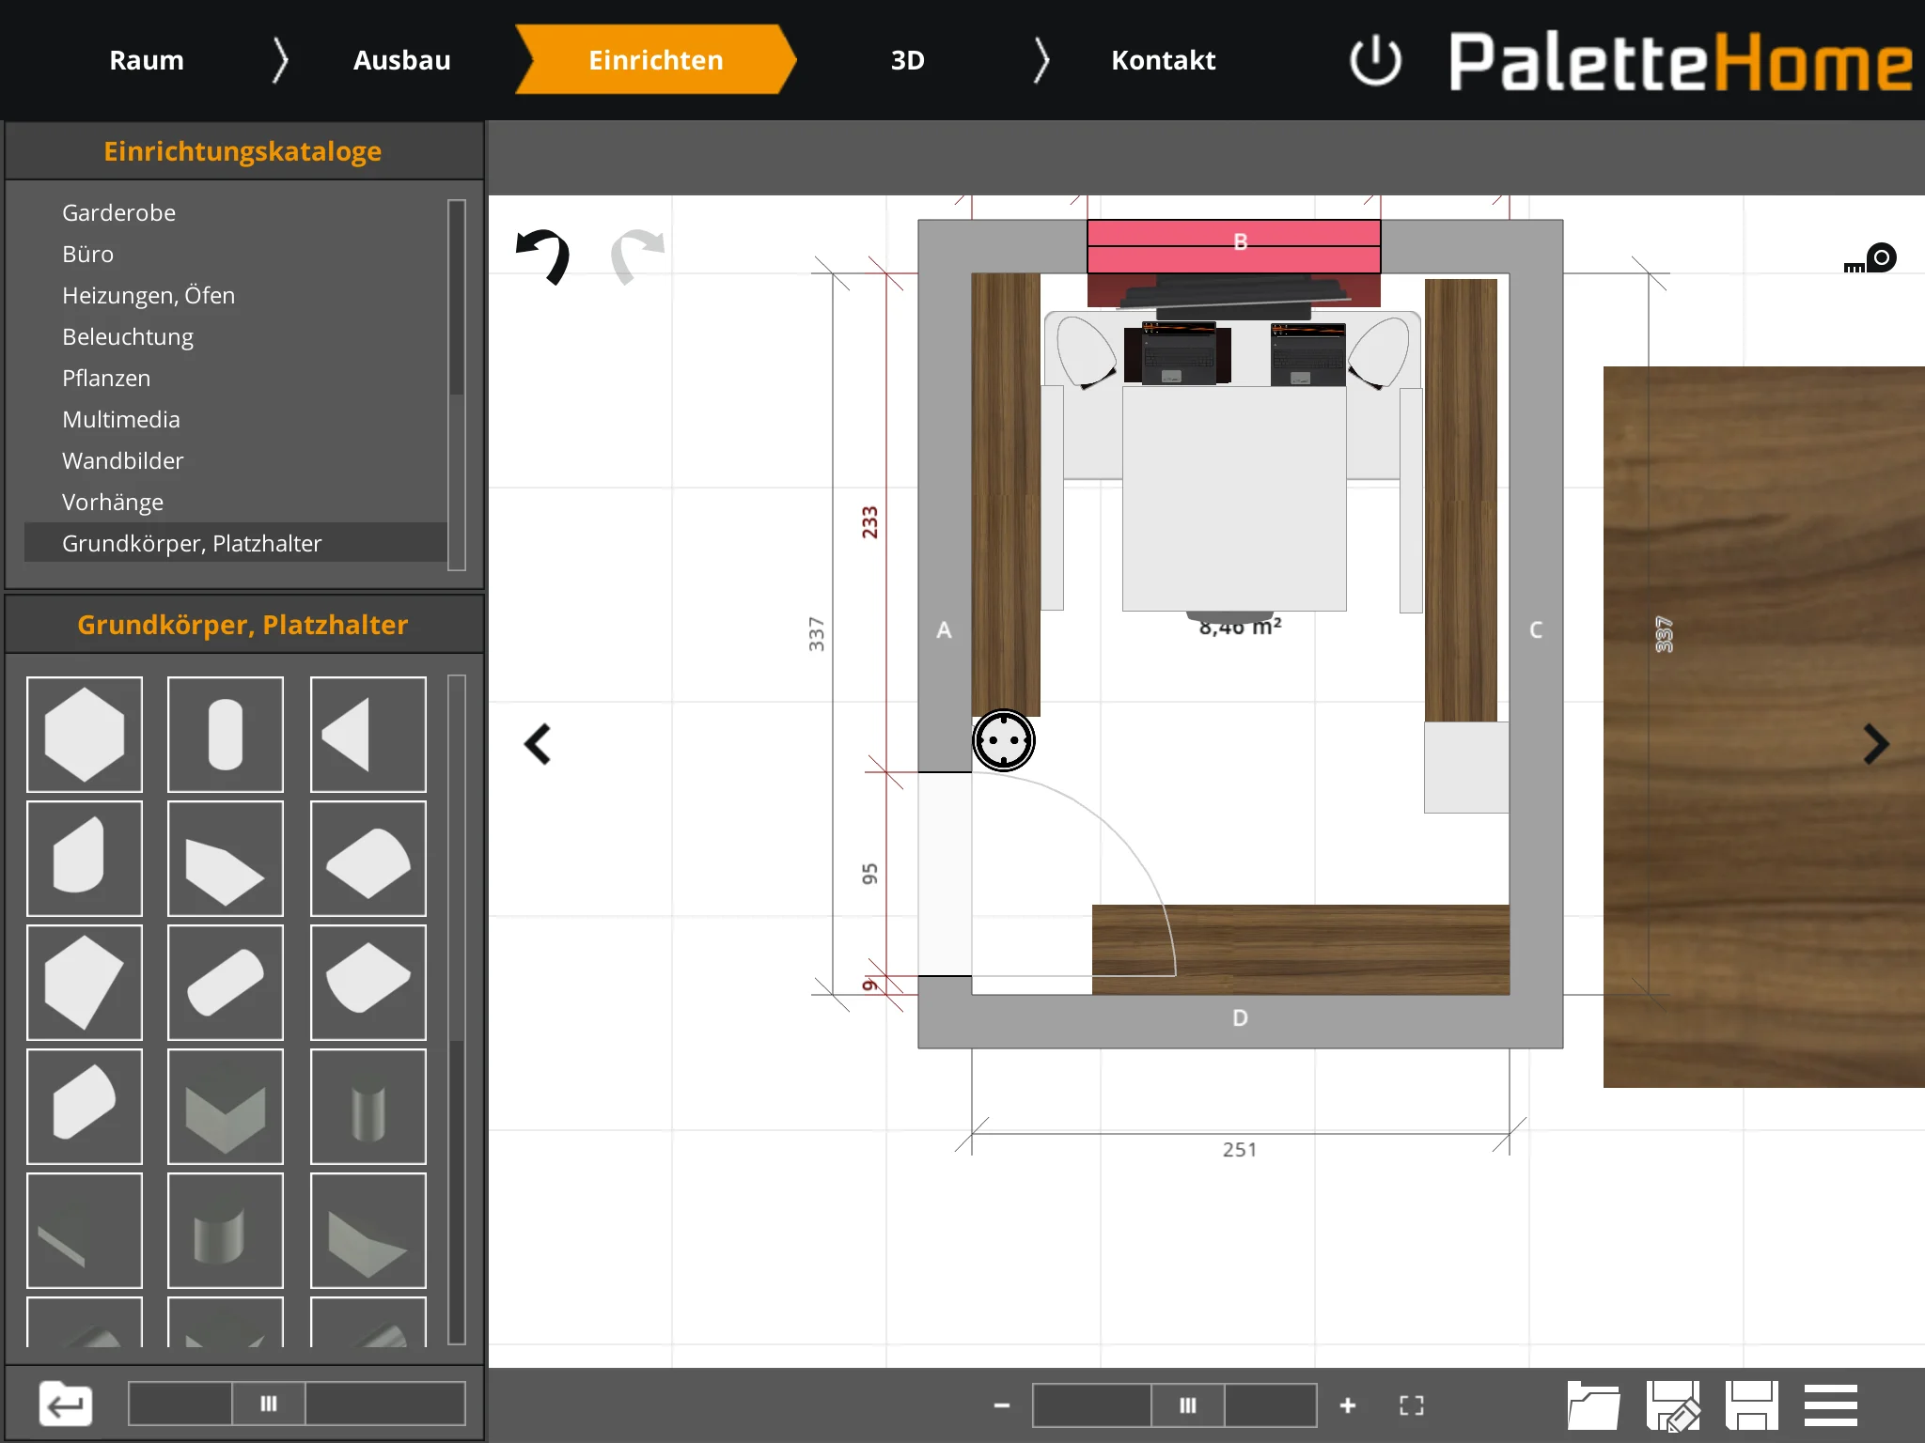Click the power icon beside PaletteHome
The width and height of the screenshot is (1925, 1443).
1375,60
